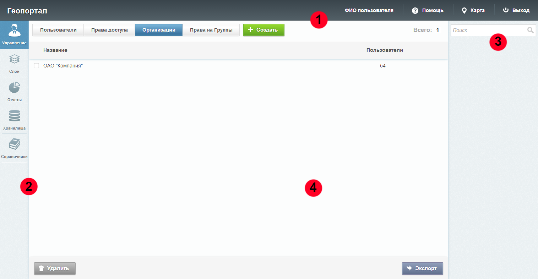The width and height of the screenshot is (538, 279).
Task: Switch to the Права доступа tab
Action: pyautogui.click(x=109, y=30)
